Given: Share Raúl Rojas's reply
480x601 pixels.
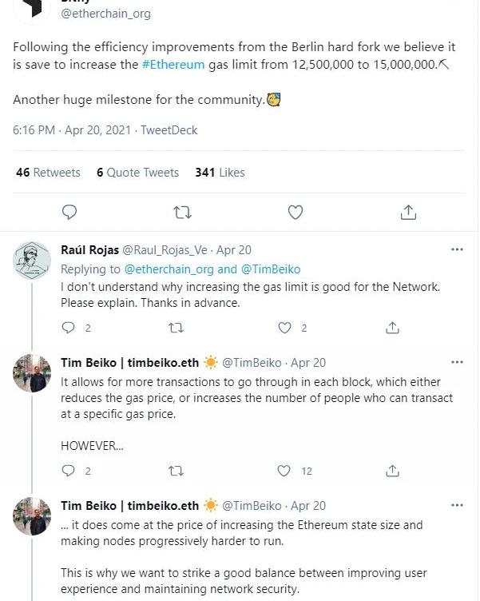Looking at the screenshot, I should click(x=392, y=328).
